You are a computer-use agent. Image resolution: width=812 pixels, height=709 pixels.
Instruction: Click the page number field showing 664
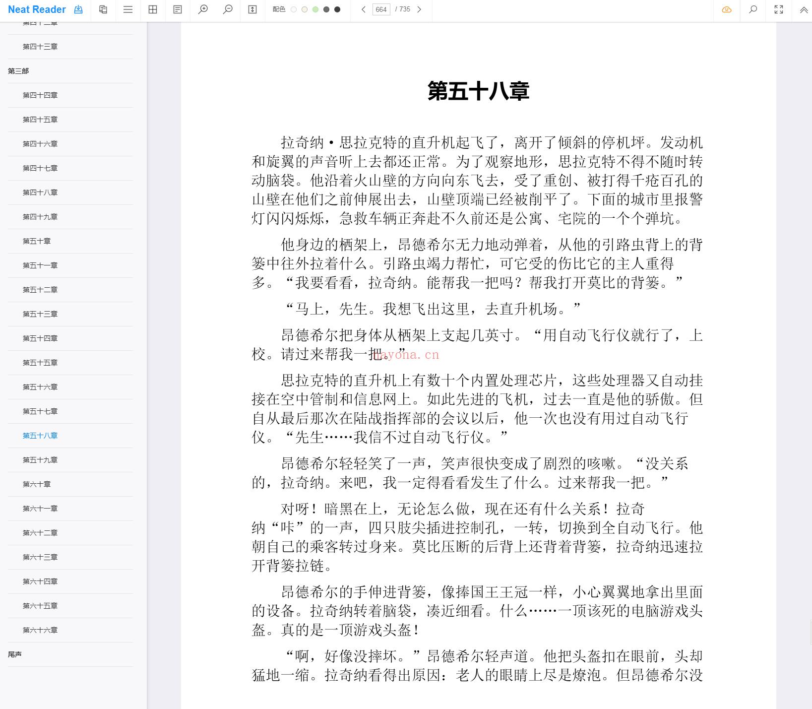[381, 9]
